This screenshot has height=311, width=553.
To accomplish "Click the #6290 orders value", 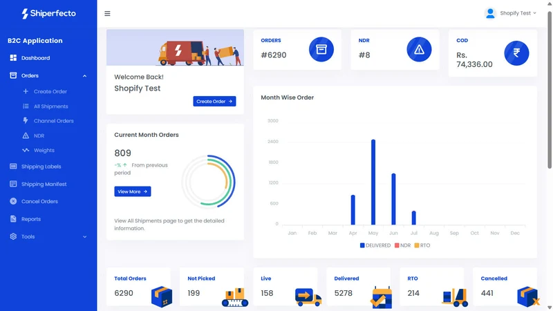I will (x=274, y=55).
